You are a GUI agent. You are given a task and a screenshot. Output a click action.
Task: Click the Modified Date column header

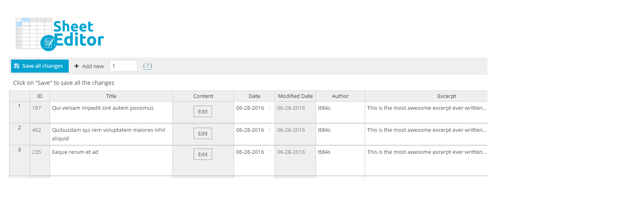[295, 96]
